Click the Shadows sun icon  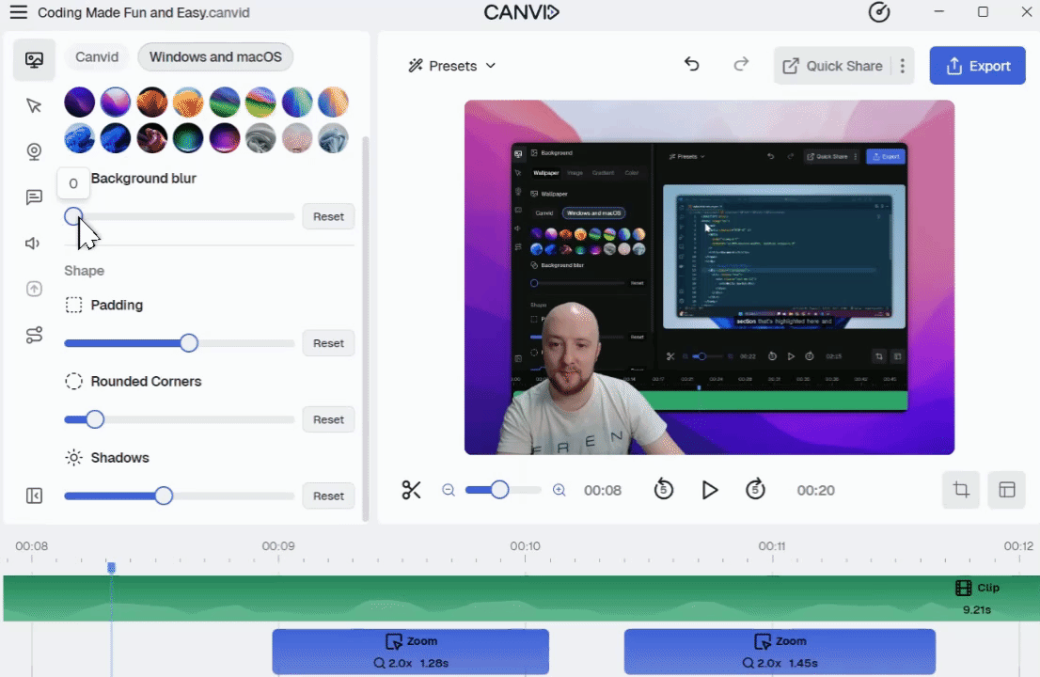point(73,458)
